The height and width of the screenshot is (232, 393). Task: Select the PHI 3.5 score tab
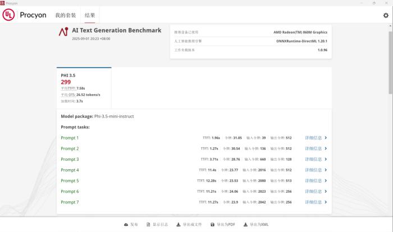tap(84, 88)
